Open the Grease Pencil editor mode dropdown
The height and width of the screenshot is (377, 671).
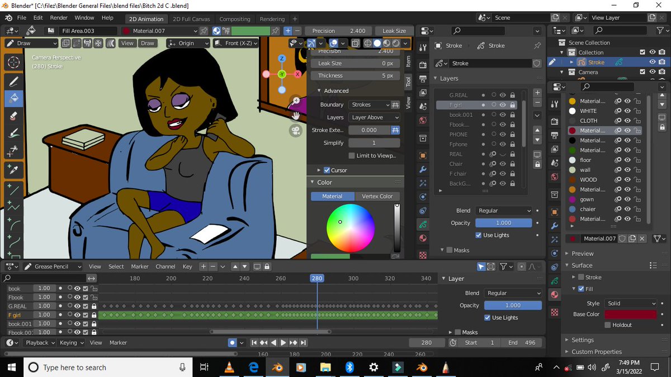[52, 266]
